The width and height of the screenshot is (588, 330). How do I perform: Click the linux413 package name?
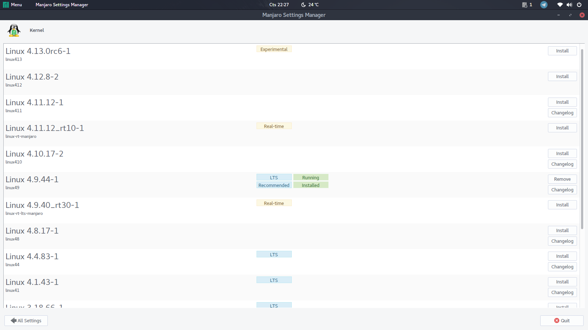pos(14,59)
